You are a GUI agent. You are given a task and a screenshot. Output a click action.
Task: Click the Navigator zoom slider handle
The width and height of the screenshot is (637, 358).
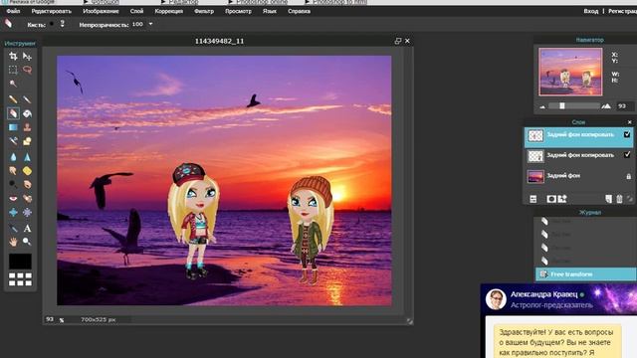click(562, 106)
